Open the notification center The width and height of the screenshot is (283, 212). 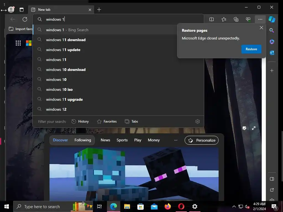274,207
